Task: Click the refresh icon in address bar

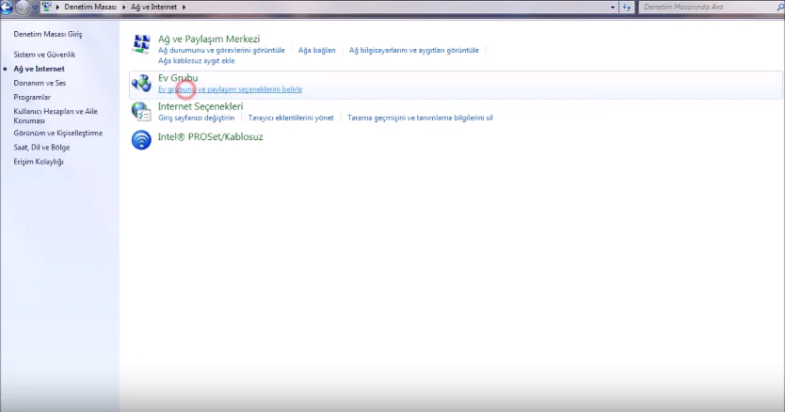Action: (628, 8)
